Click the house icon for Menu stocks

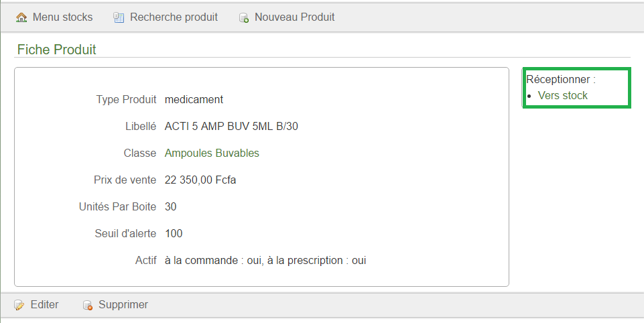tap(21, 17)
